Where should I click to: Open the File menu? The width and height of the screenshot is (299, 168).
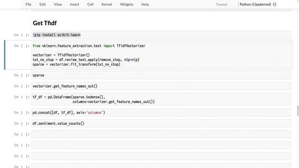[x=28, y=4]
